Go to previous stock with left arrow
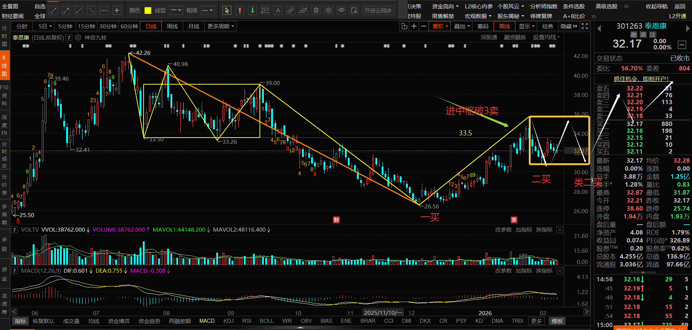692x330 pixels. (x=599, y=28)
